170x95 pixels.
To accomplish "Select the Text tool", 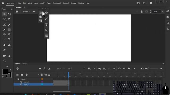I will [9, 39].
